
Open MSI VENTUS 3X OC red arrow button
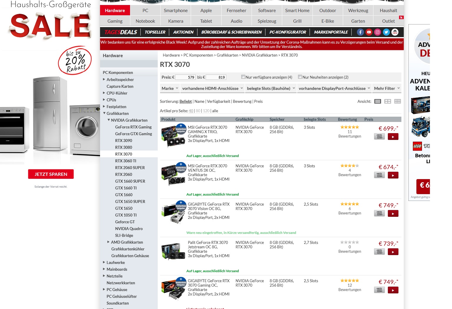click(x=393, y=175)
